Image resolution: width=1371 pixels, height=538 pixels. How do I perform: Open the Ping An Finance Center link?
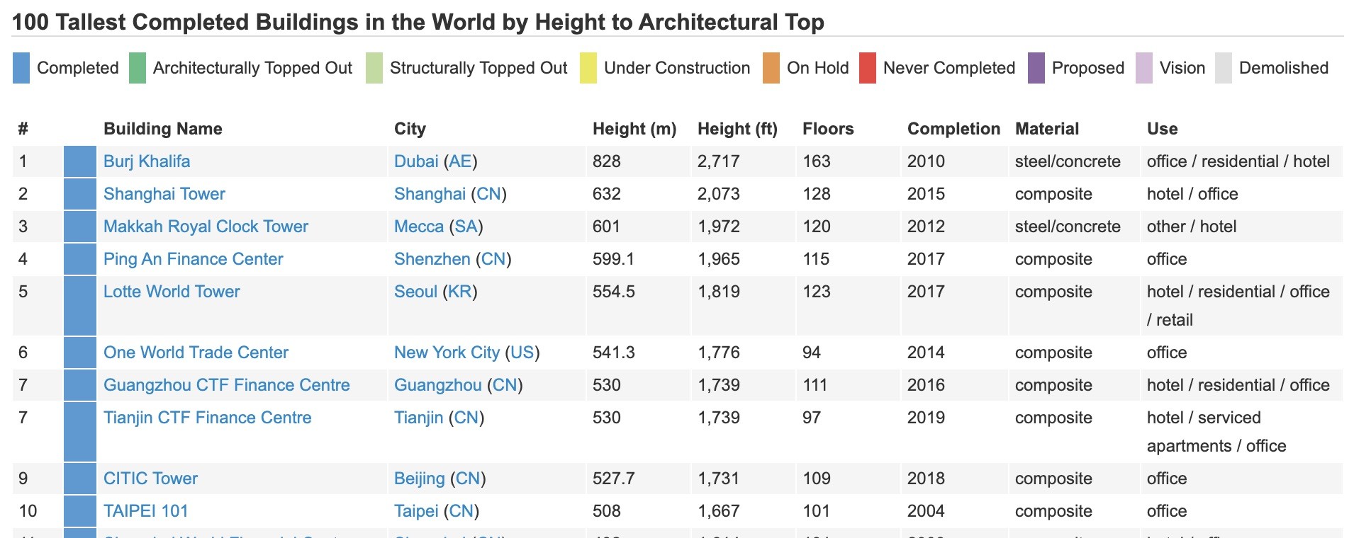(x=193, y=259)
